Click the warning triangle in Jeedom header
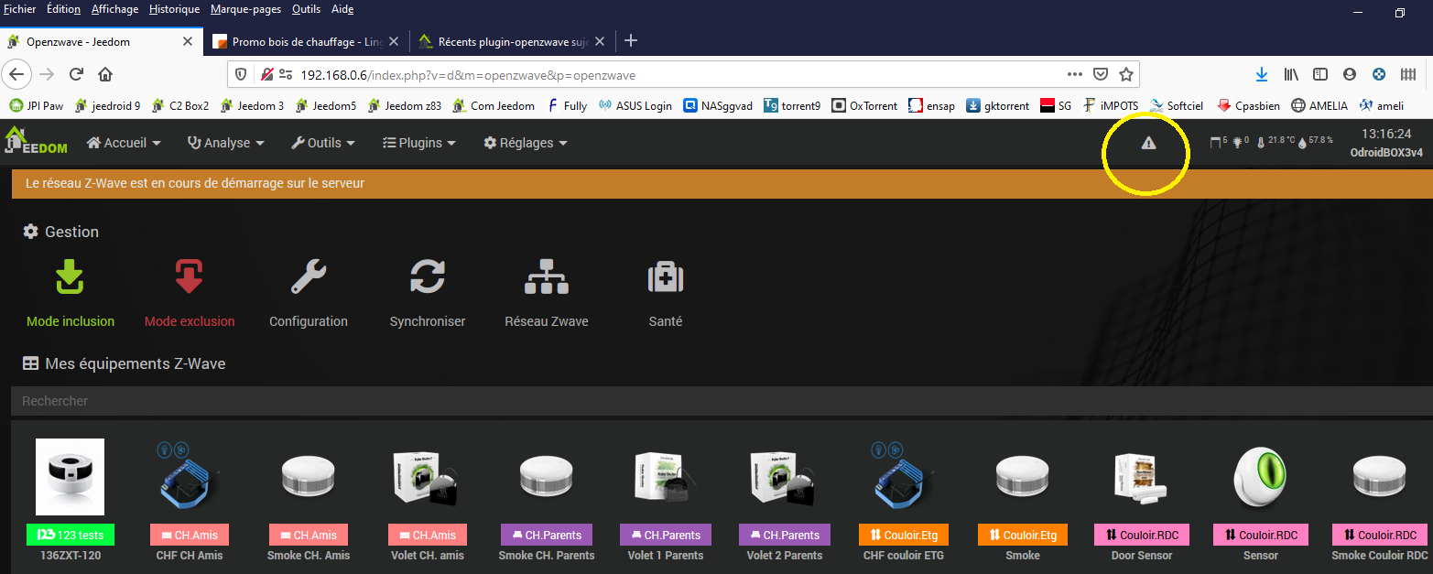 1148,143
